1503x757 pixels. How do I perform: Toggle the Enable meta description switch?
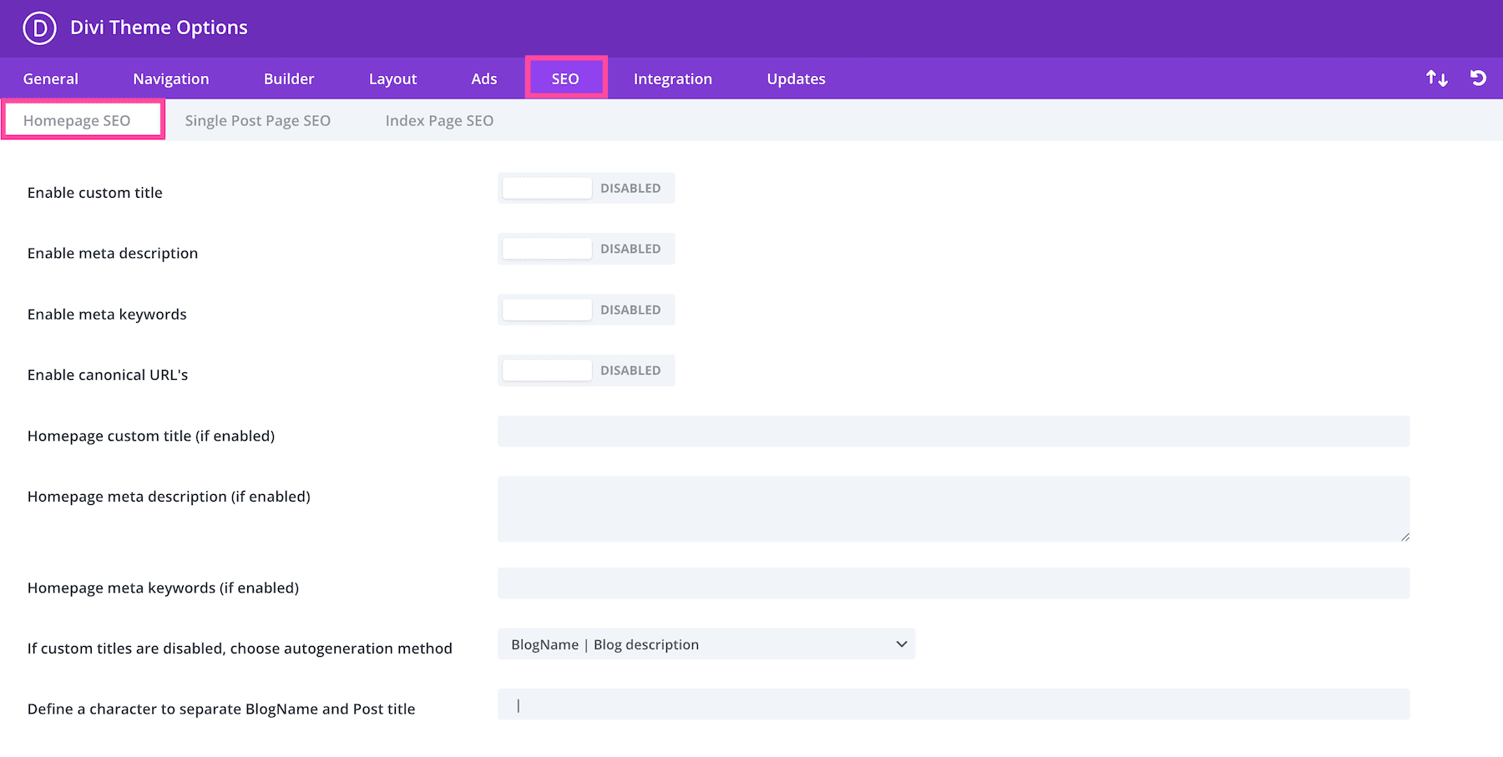coord(585,250)
